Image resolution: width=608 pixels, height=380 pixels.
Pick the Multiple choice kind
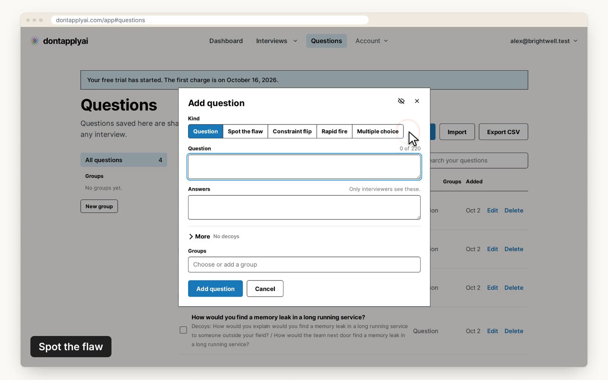pos(378,131)
